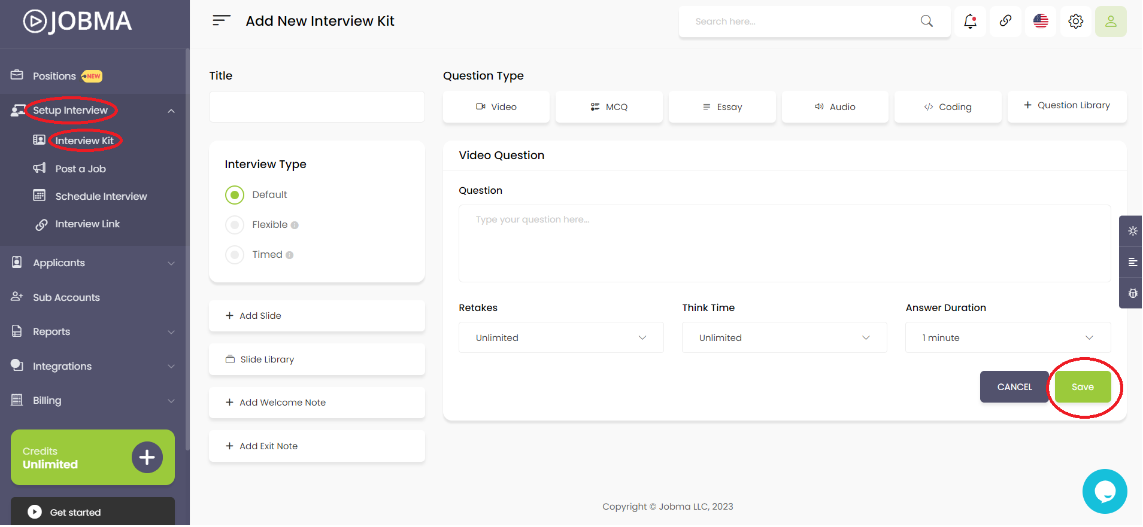The height and width of the screenshot is (527, 1143).
Task: Click the Get started play icon
Action: (x=35, y=512)
